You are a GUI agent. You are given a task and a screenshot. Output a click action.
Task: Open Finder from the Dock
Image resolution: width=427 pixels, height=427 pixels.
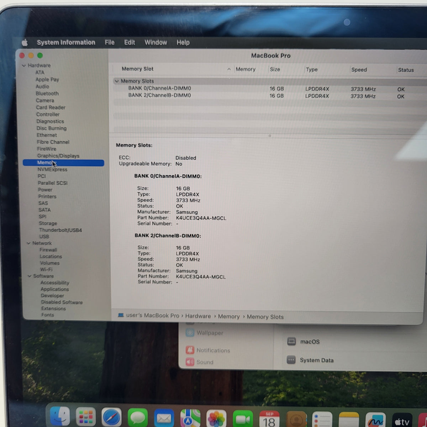pos(60,417)
